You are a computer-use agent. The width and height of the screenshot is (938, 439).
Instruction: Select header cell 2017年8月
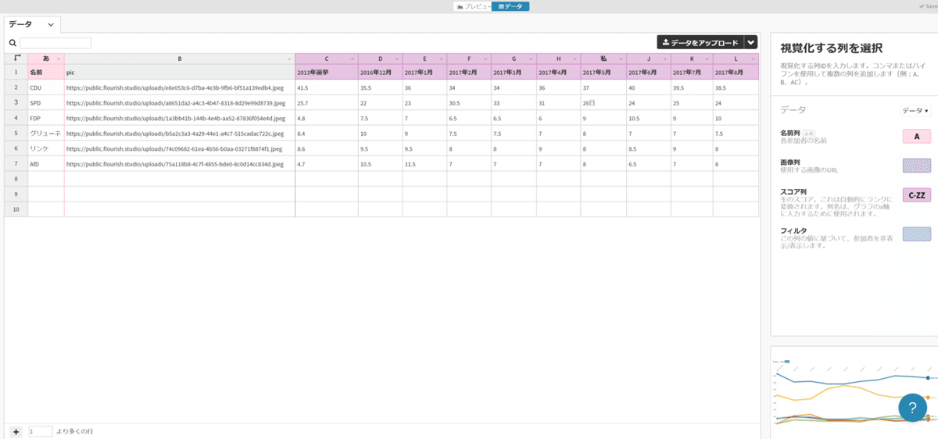point(735,72)
